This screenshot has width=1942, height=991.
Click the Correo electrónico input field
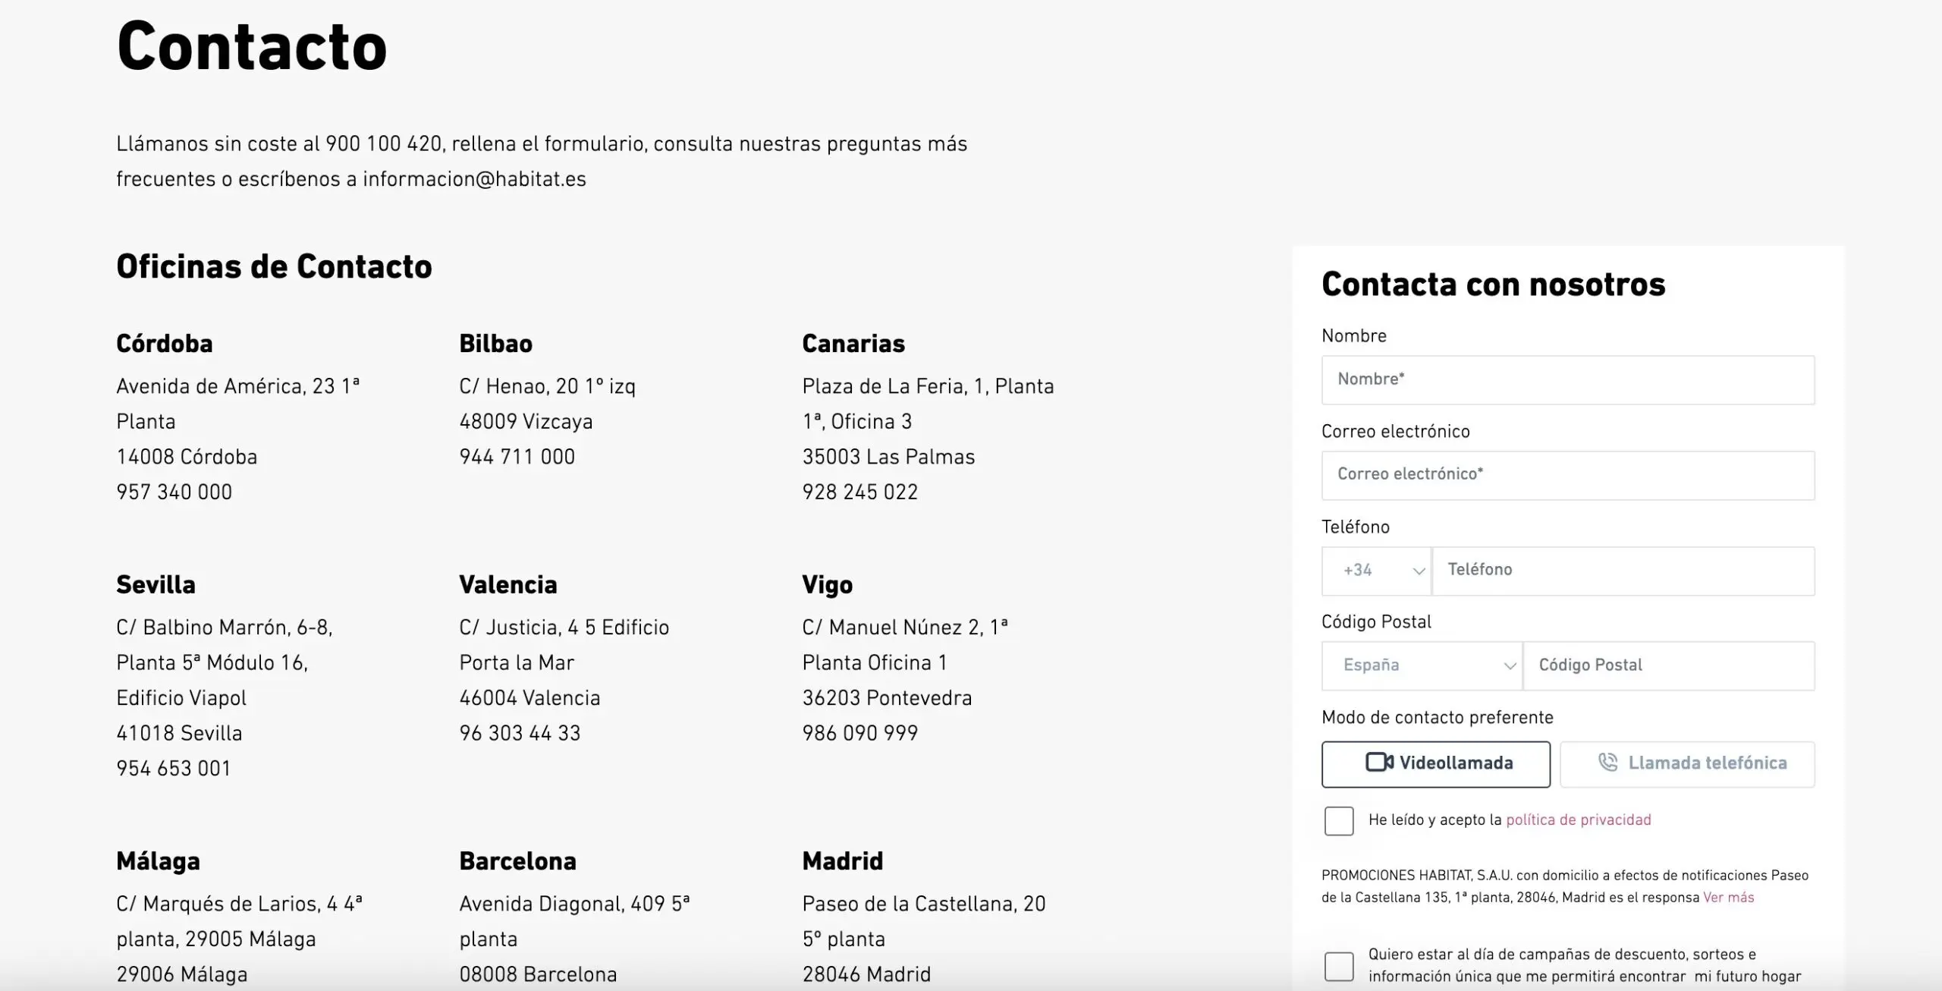click(1568, 476)
